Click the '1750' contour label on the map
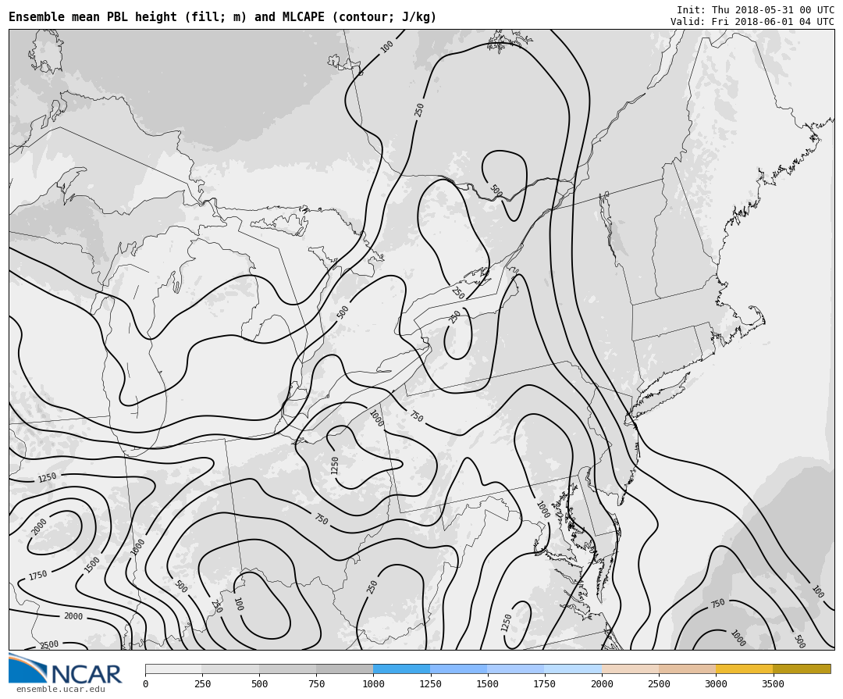 point(37,576)
